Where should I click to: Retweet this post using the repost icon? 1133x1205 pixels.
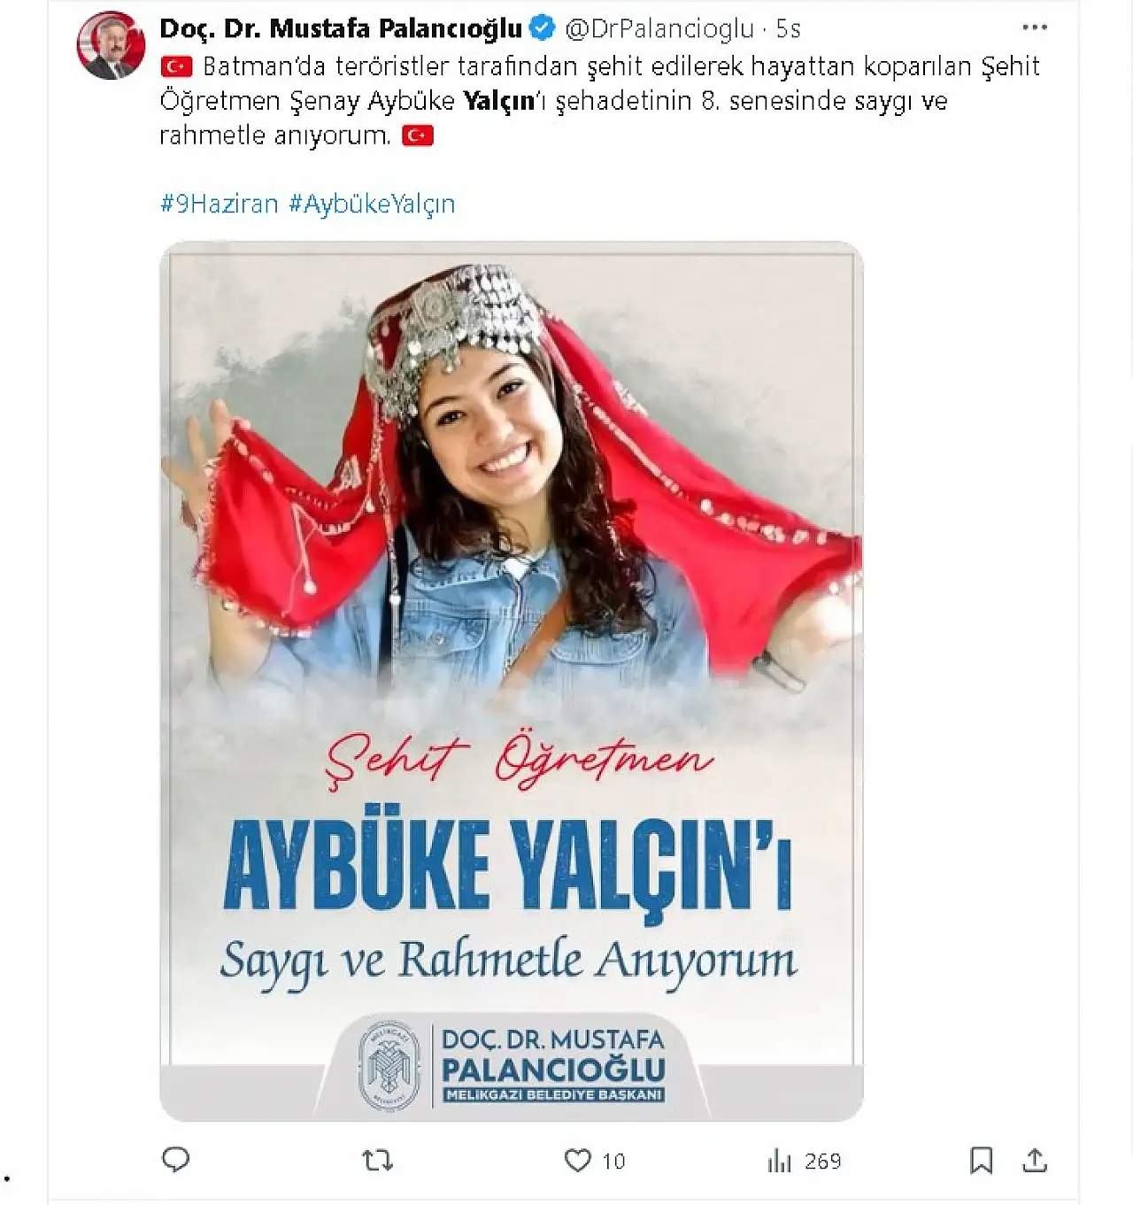[378, 1160]
